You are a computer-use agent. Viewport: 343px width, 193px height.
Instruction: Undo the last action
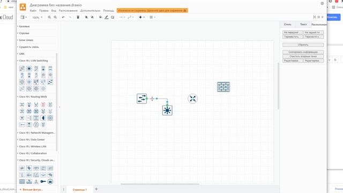63,17
